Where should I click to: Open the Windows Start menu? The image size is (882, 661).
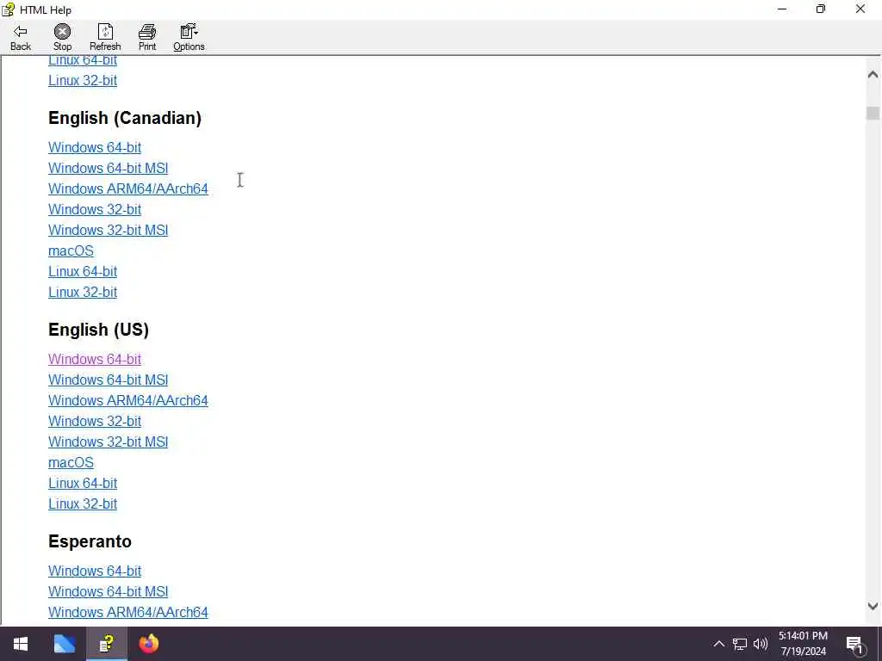click(21, 644)
